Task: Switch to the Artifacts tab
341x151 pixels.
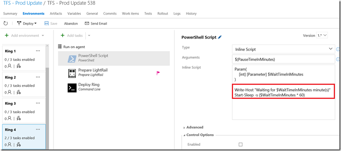Action: [56, 13]
